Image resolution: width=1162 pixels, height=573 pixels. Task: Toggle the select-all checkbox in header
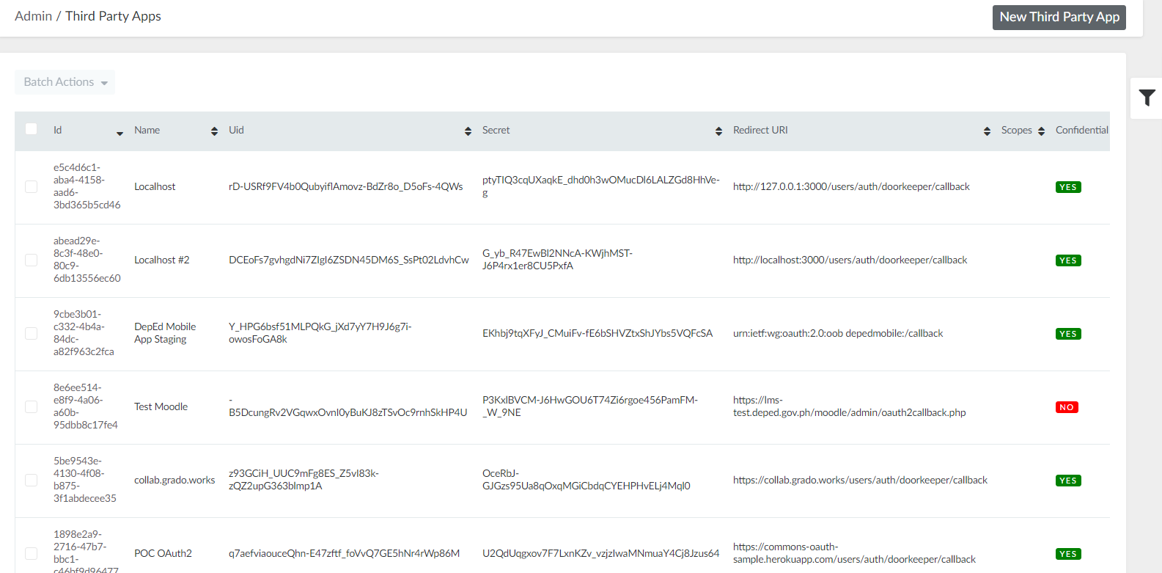(x=31, y=128)
